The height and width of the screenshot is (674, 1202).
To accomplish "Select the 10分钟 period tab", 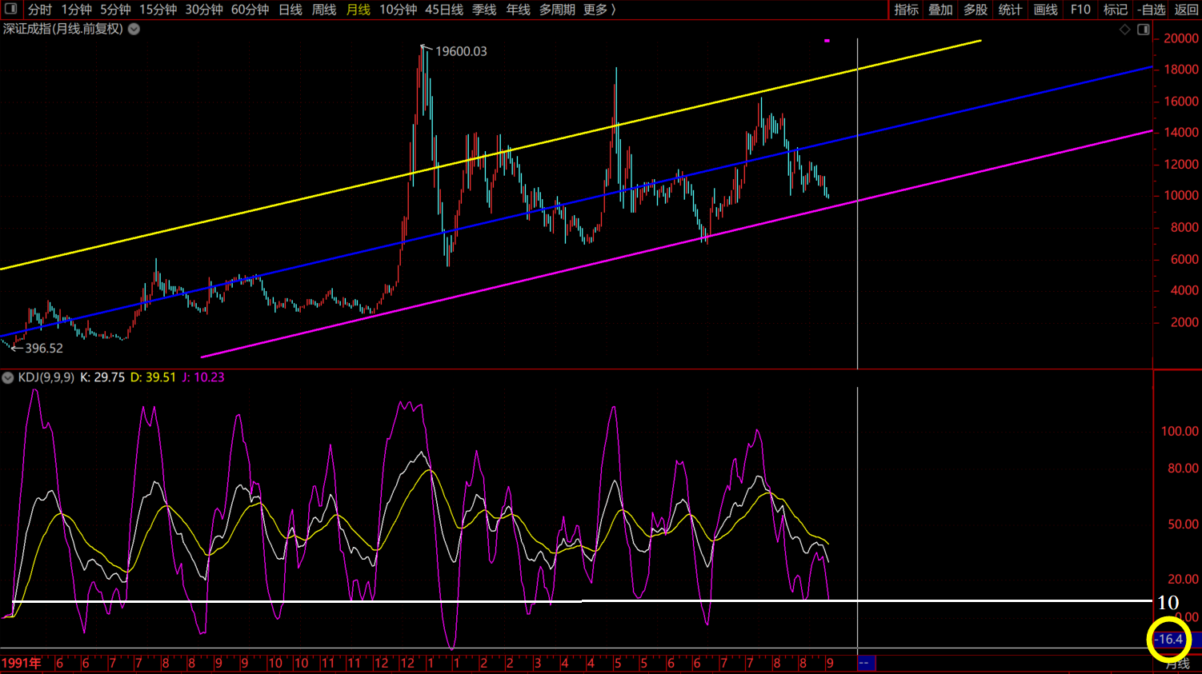I will (398, 10).
